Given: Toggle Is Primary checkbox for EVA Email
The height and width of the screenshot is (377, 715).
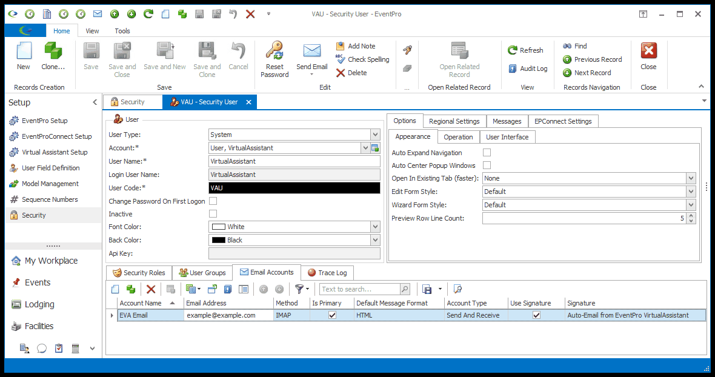Looking at the screenshot, I should pyautogui.click(x=333, y=315).
